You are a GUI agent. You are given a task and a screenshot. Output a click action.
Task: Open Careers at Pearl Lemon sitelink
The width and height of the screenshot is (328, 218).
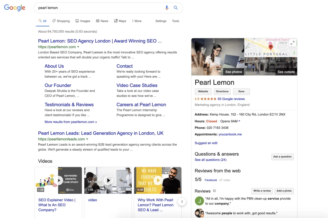(x=141, y=105)
